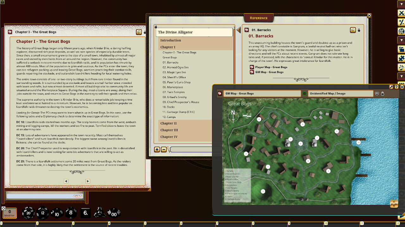The height and width of the screenshot is (227, 405).
Task: Click the next page arrow in Chapter I window
Action: pyautogui.click(x=88, y=181)
